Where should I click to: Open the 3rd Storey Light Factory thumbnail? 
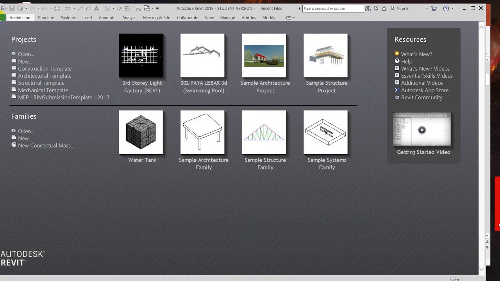141,55
